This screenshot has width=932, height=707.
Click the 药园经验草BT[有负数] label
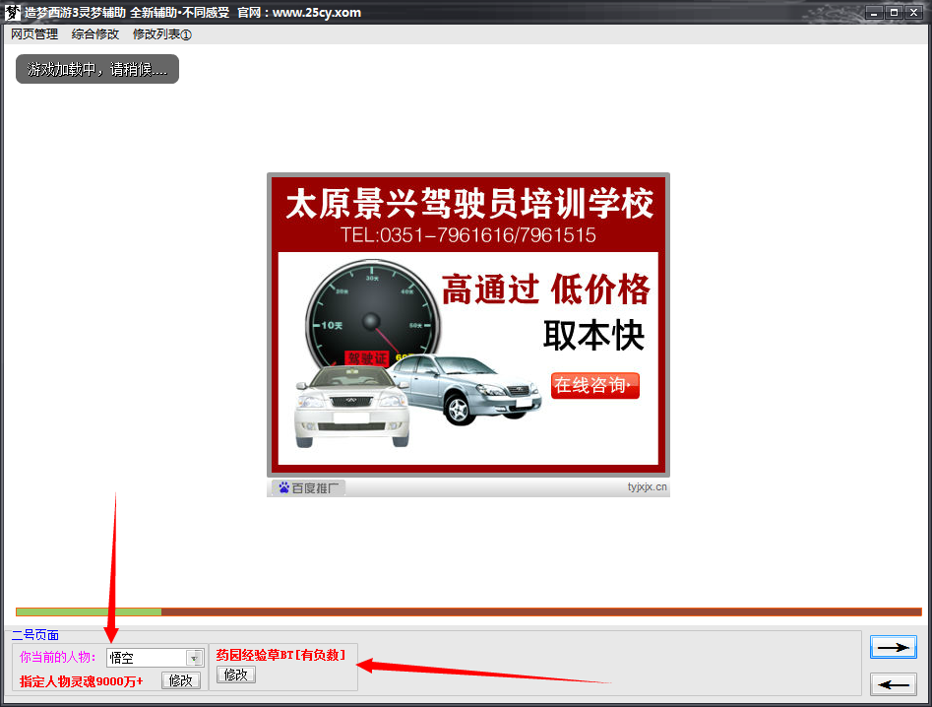pos(280,655)
